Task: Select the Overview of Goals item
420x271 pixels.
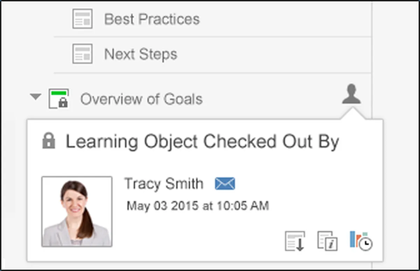Action: 141,99
